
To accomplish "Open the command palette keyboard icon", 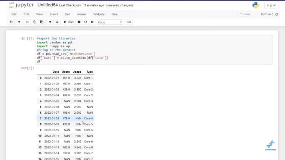I will [129, 22].
